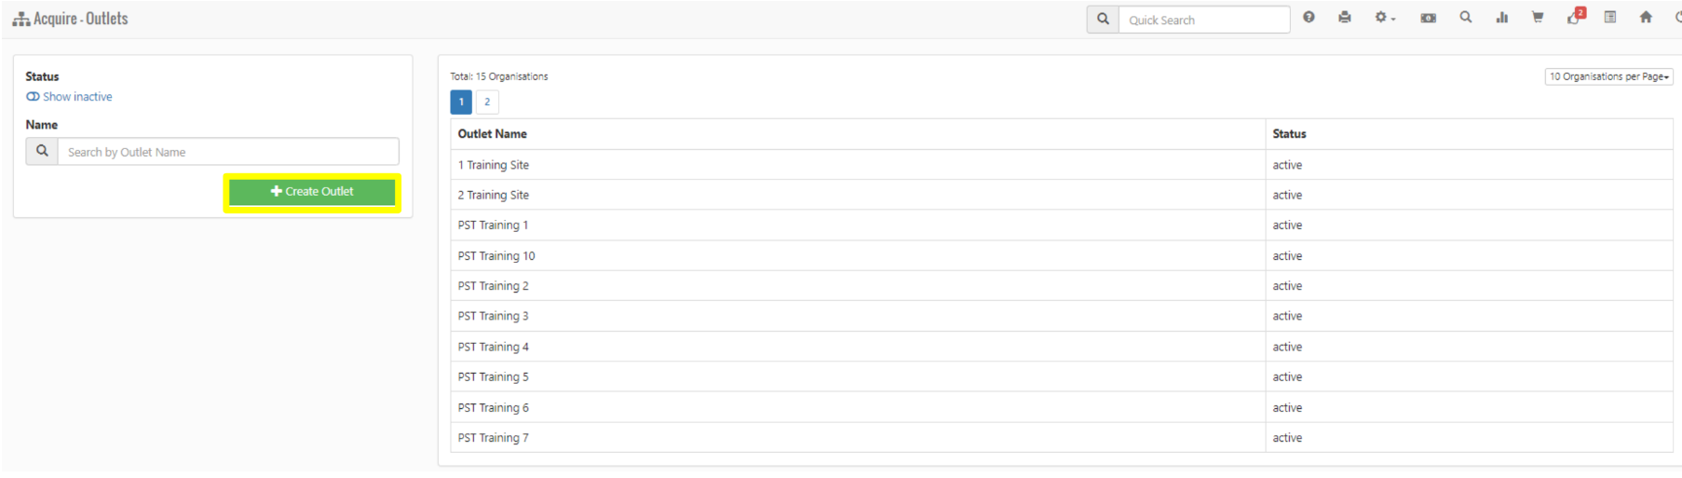Open the 10 Organisations per Page dropdown

1608,76
